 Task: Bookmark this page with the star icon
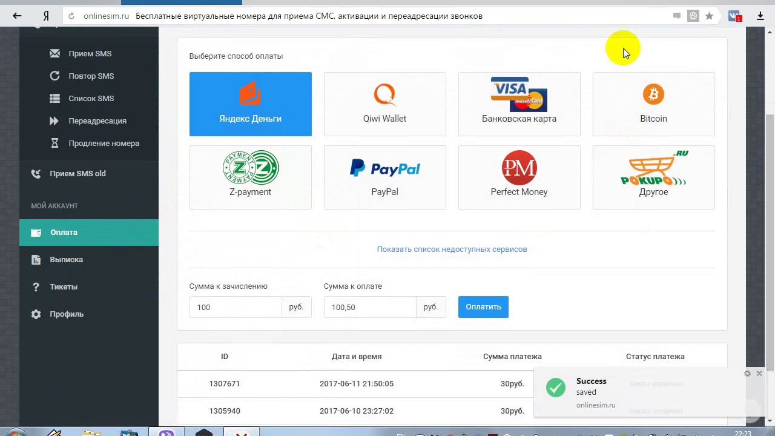click(709, 16)
